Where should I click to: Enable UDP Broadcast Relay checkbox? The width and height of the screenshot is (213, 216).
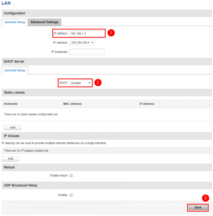click(x=71, y=195)
